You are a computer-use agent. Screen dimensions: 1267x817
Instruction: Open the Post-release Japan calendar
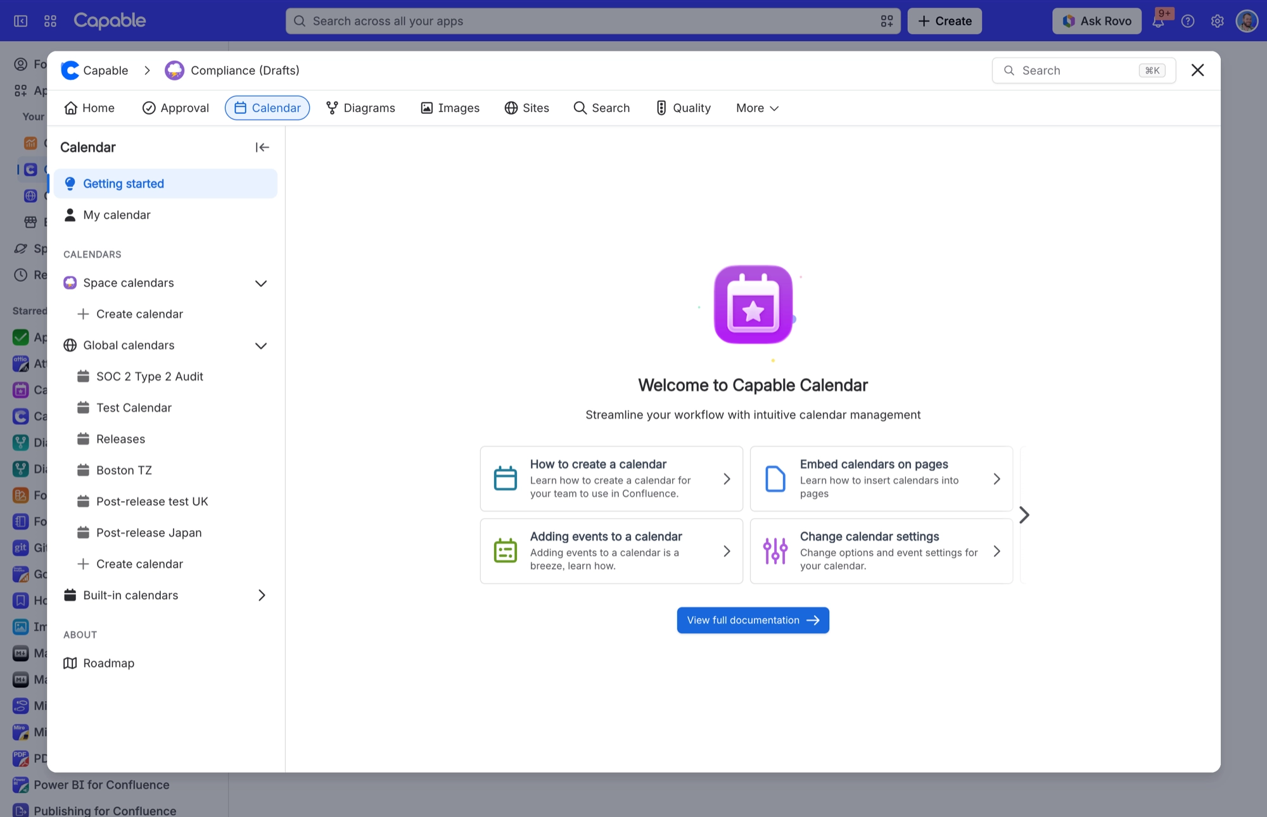click(x=165, y=533)
